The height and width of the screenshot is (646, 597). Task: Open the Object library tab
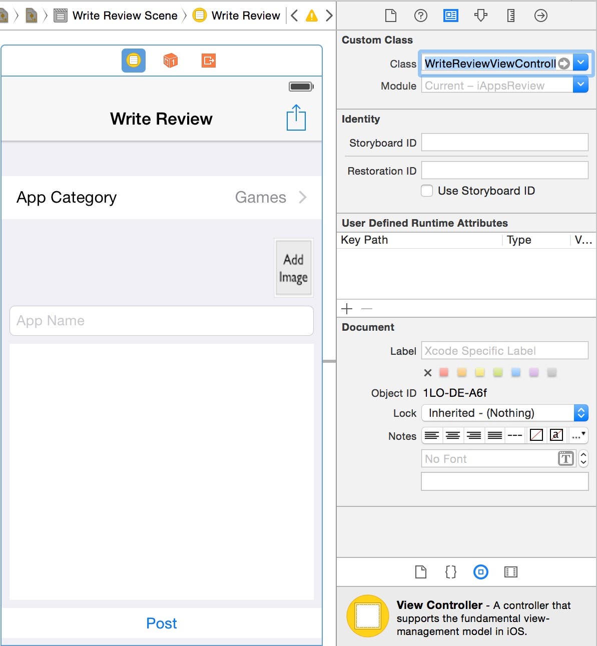(480, 572)
